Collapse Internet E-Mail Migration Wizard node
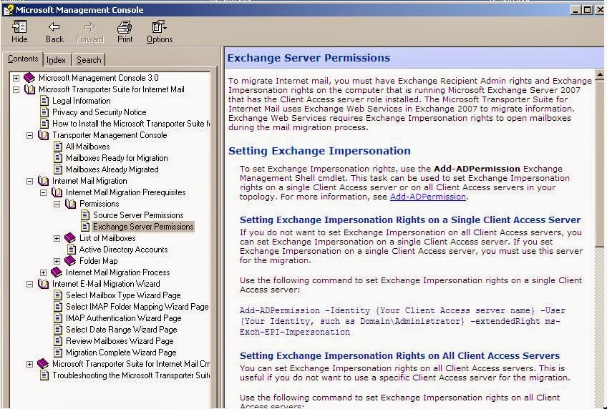 click(29, 284)
